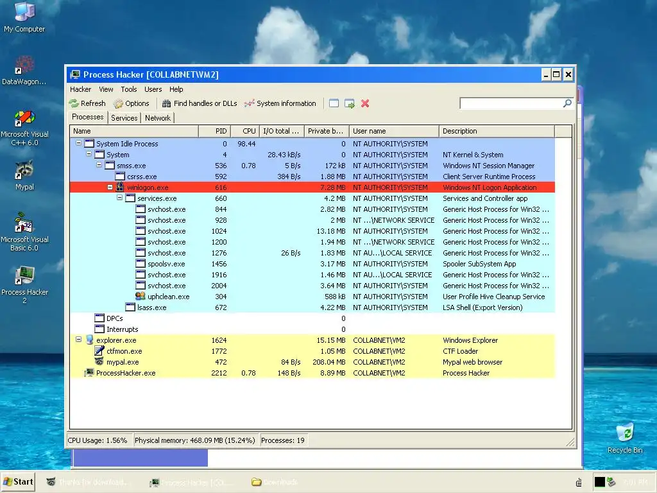Click Process Hacker title bar icon

pos(76,74)
